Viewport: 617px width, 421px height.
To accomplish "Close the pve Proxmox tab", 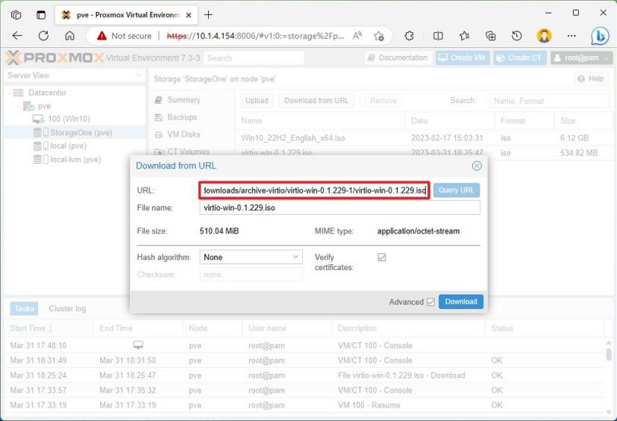I will point(189,16).
